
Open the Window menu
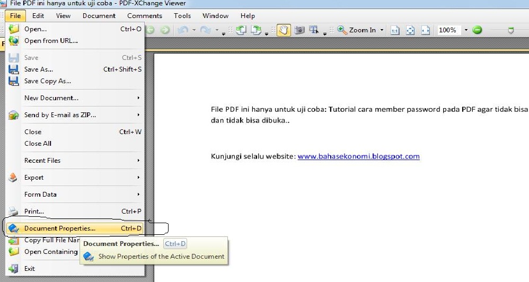click(215, 16)
